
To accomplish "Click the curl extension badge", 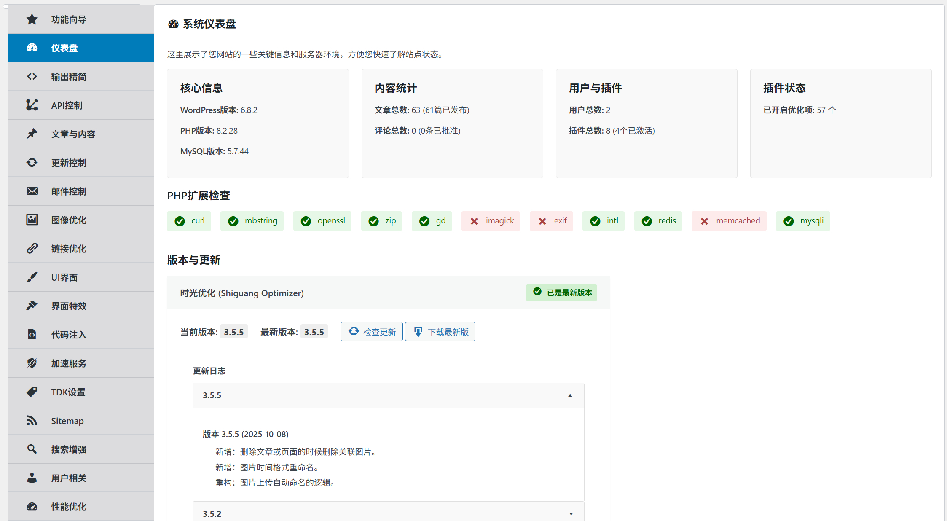I will coord(189,221).
